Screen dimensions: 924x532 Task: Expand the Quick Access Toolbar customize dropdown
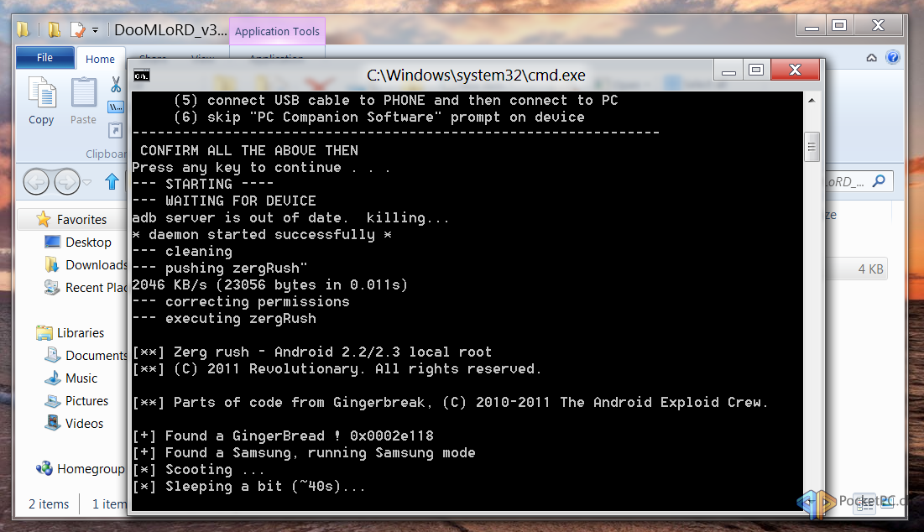95,30
